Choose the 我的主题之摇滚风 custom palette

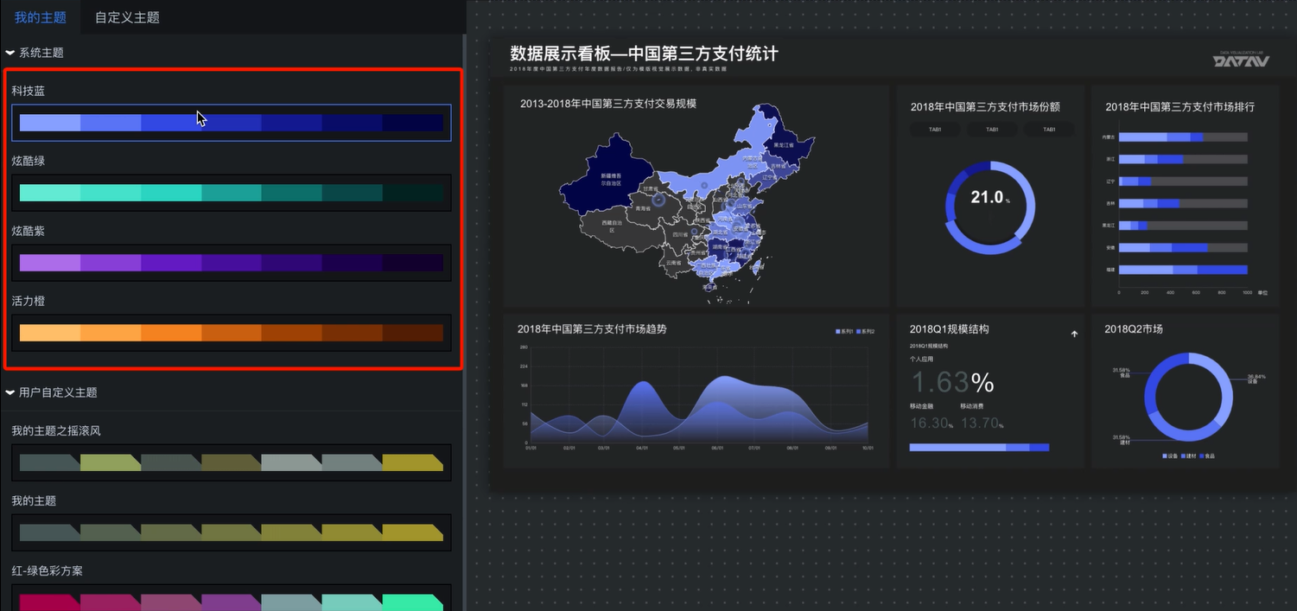(x=232, y=462)
